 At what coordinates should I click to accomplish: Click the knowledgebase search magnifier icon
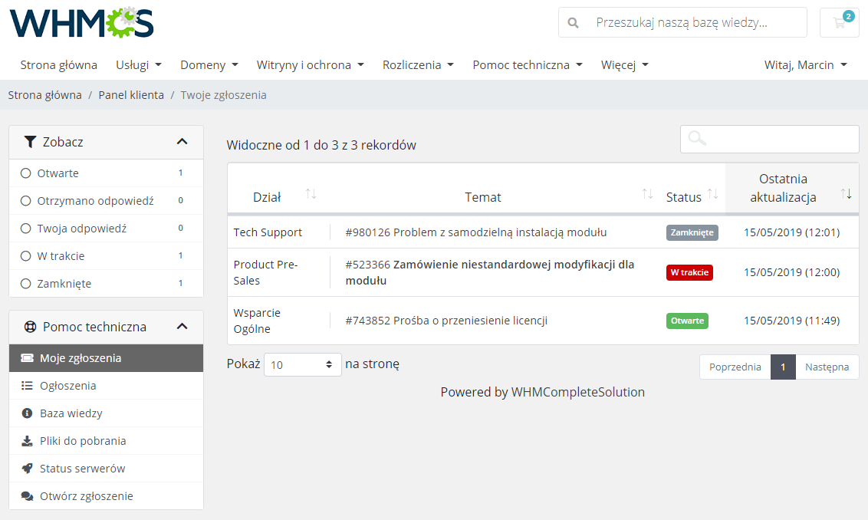pos(573,23)
